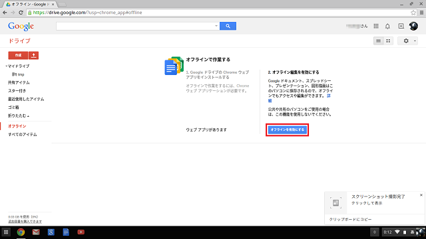Screen dimensions: 426x239
Task: Open 共有アイテム in the sidebar
Action: [x=19, y=82]
